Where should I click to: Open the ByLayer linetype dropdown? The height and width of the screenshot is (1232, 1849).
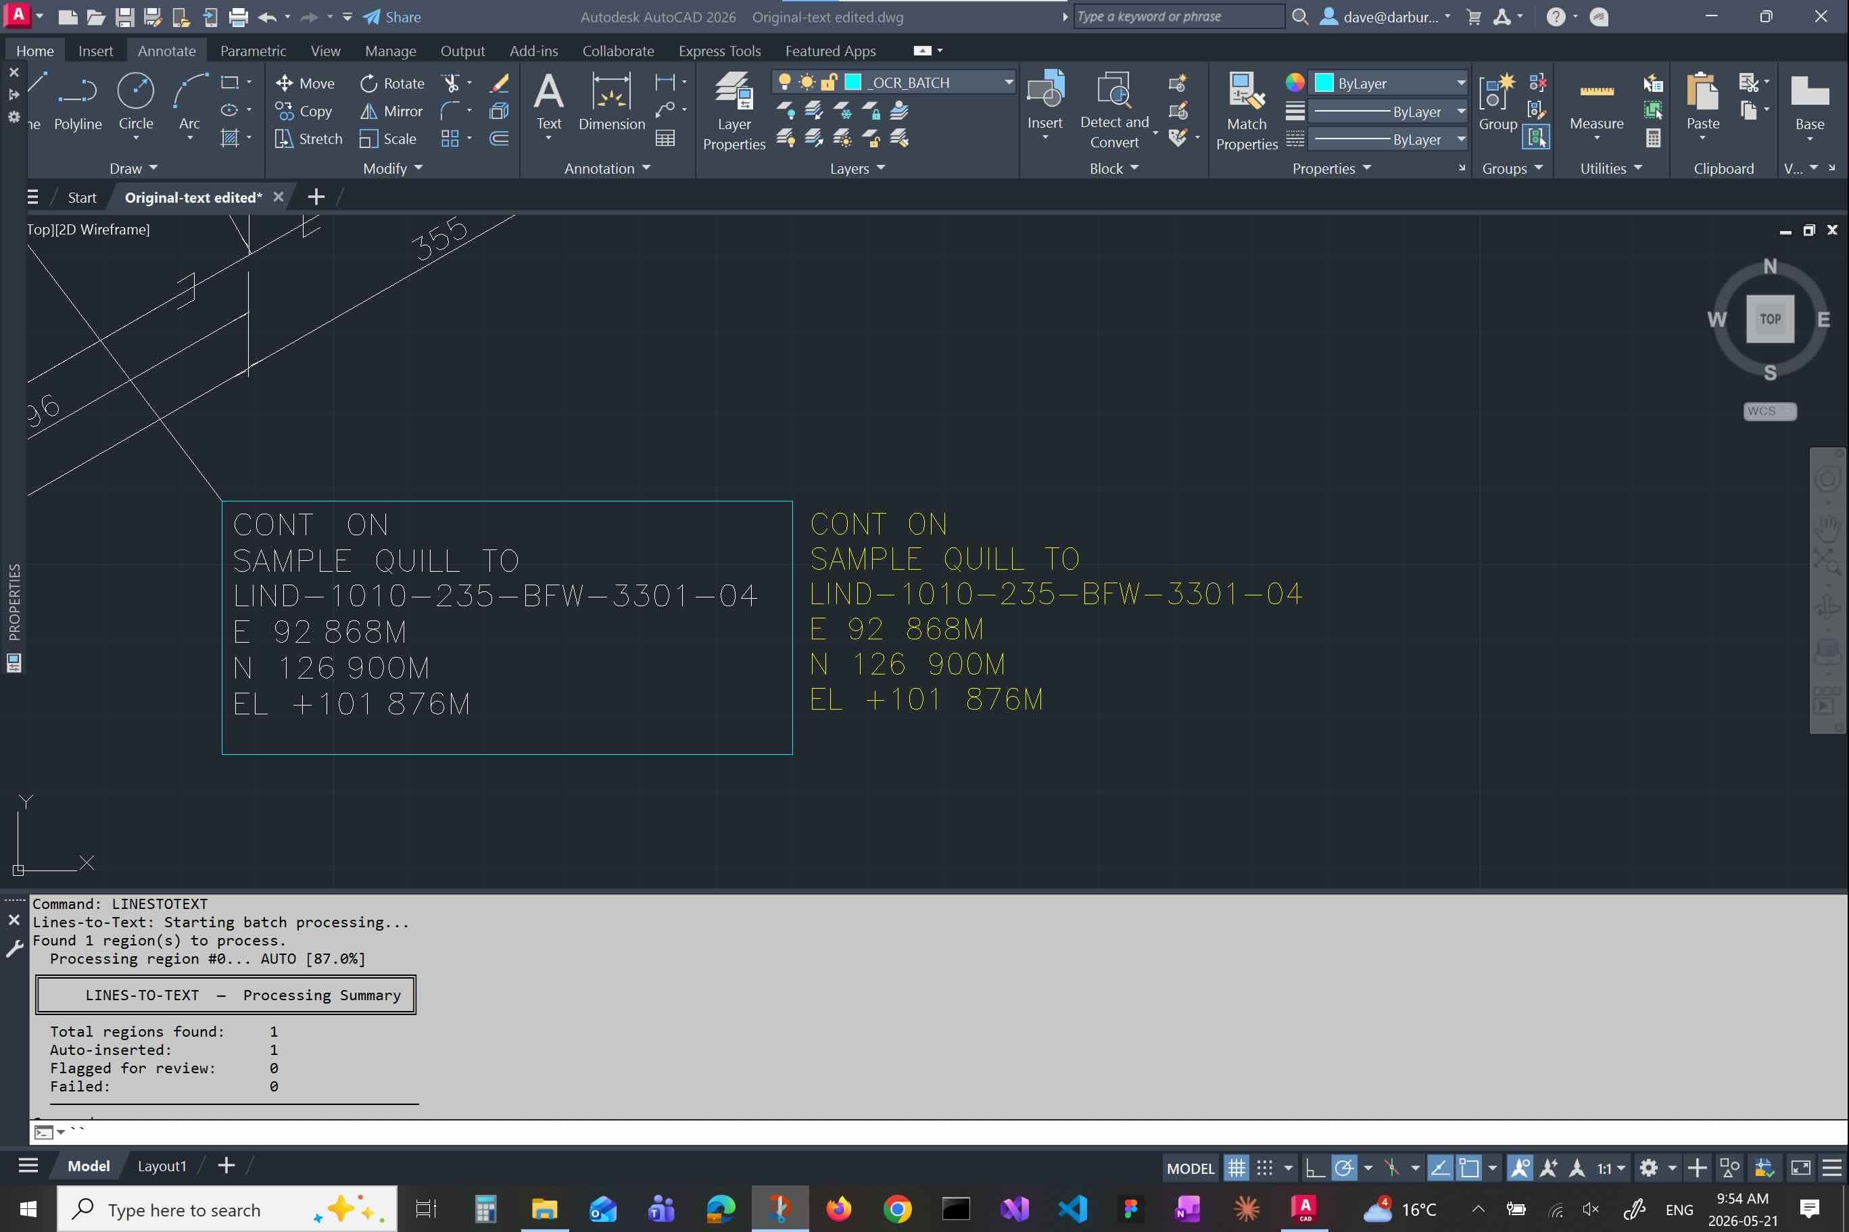[x=1460, y=139]
